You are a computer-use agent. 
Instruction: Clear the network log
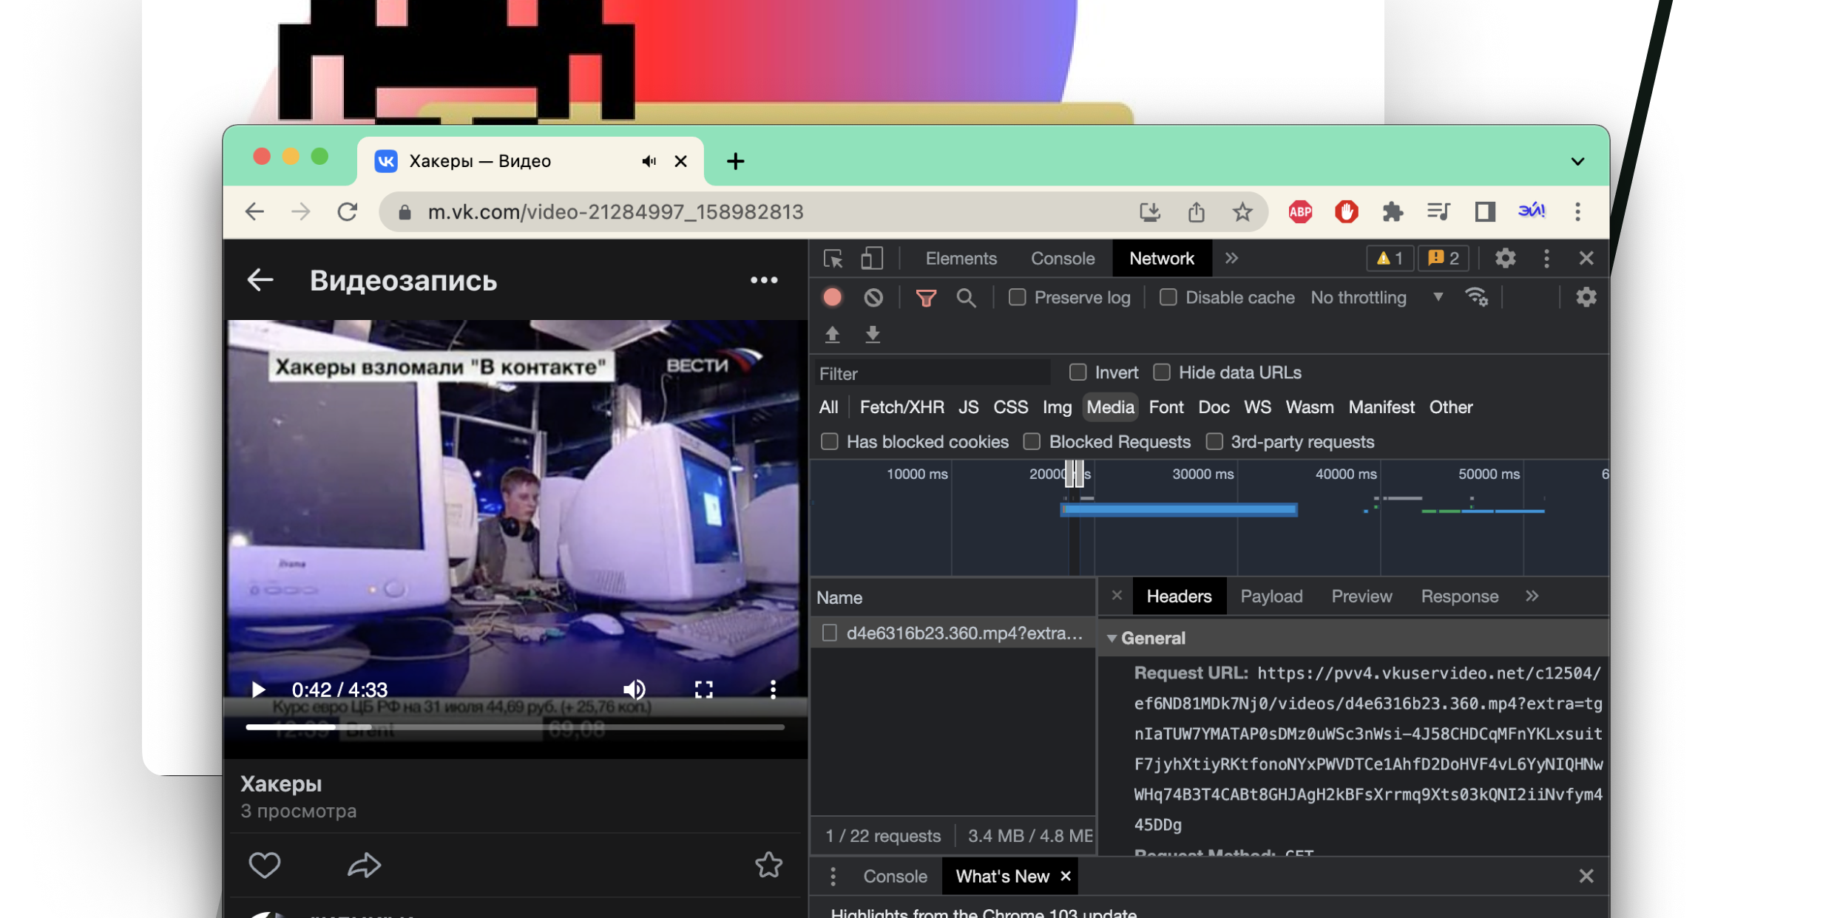(x=873, y=298)
